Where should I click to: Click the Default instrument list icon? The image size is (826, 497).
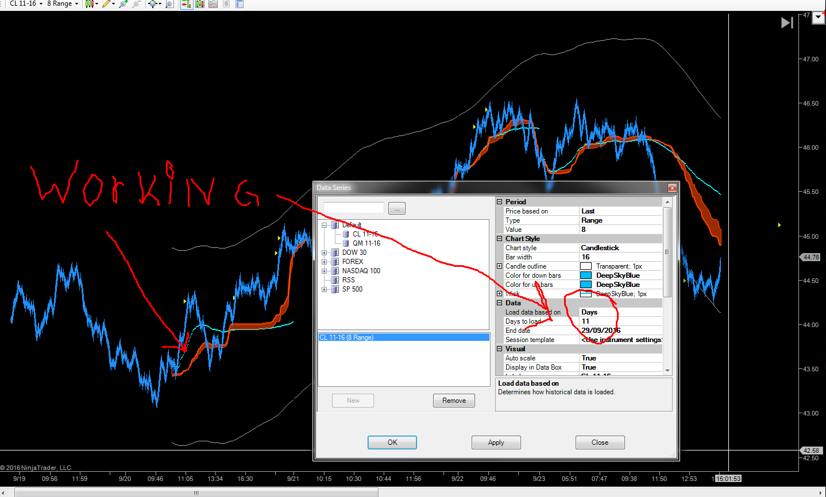[x=335, y=225]
